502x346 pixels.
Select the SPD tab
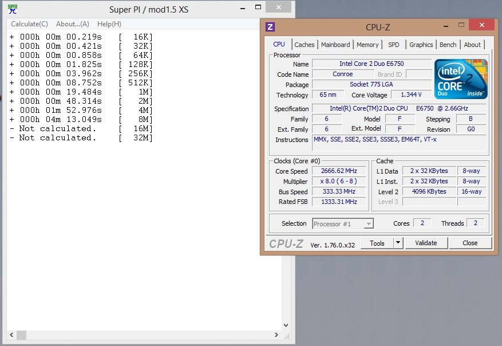(x=394, y=45)
